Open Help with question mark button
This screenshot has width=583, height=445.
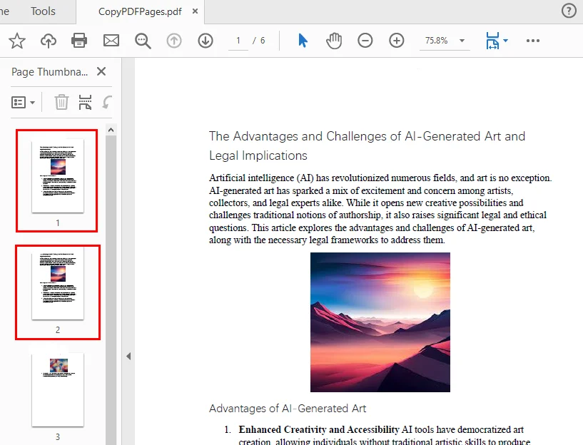(568, 11)
